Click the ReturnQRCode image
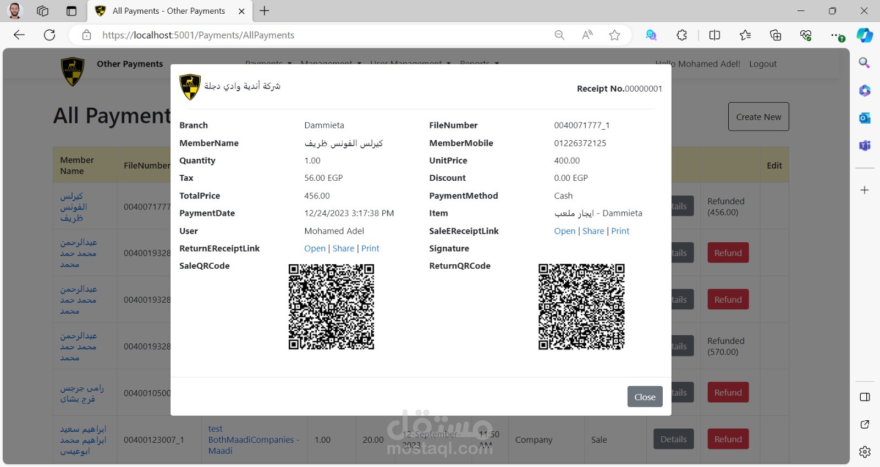The width and height of the screenshot is (880, 467). tap(581, 307)
